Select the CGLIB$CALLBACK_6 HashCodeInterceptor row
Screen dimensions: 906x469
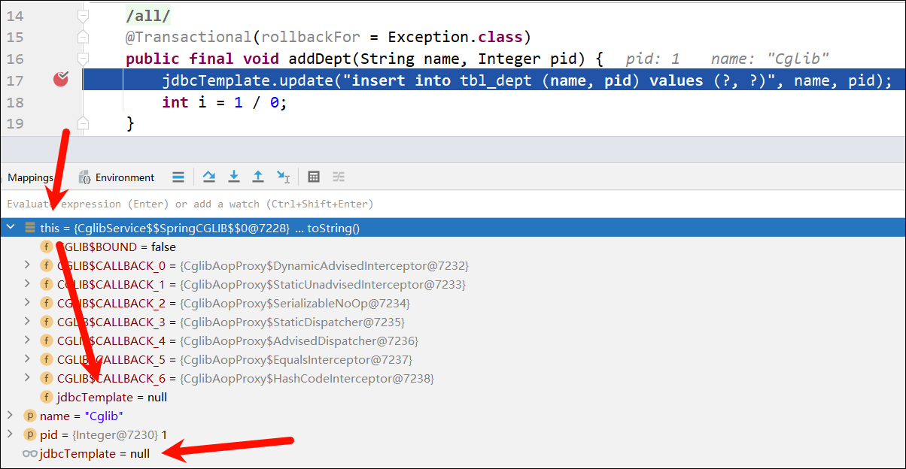point(245,378)
